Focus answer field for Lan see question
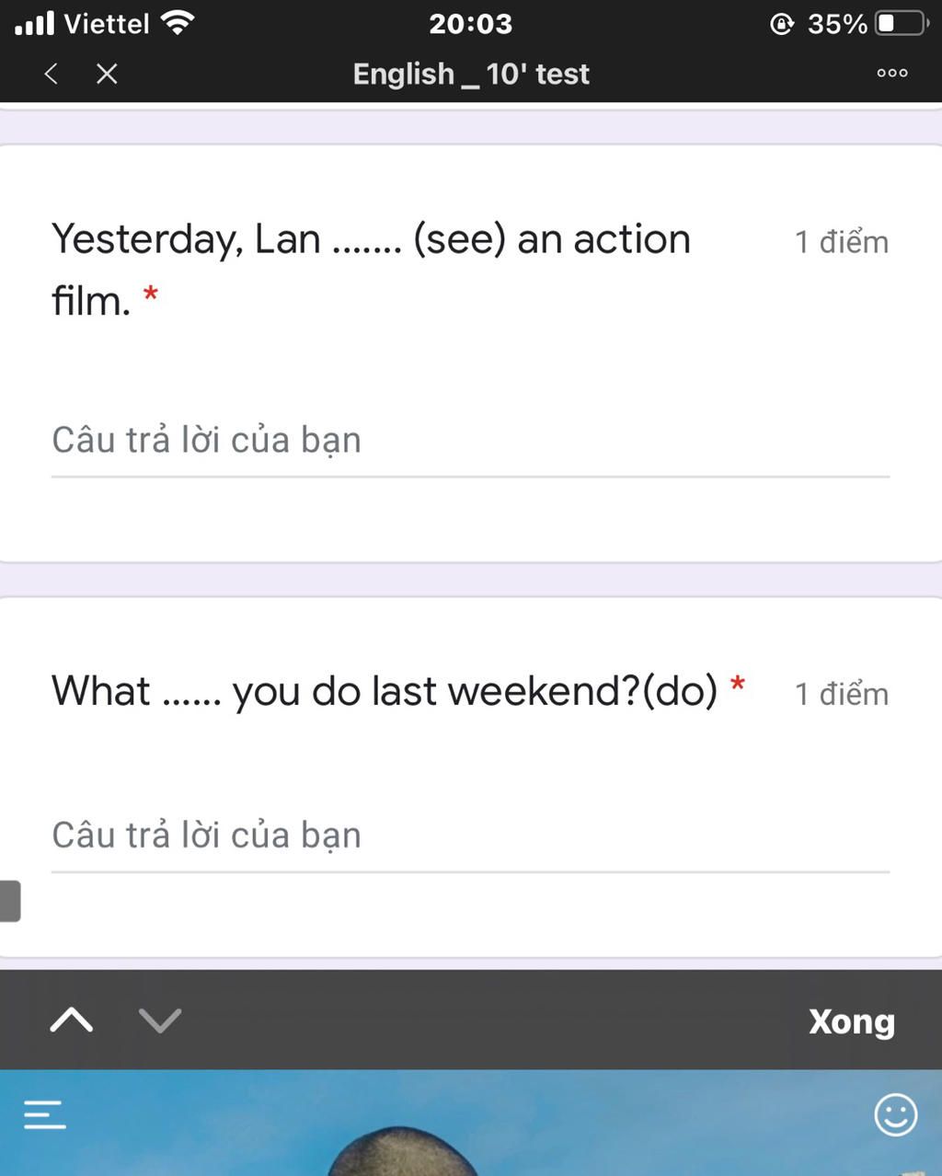This screenshot has height=1176, width=942. 470,442
